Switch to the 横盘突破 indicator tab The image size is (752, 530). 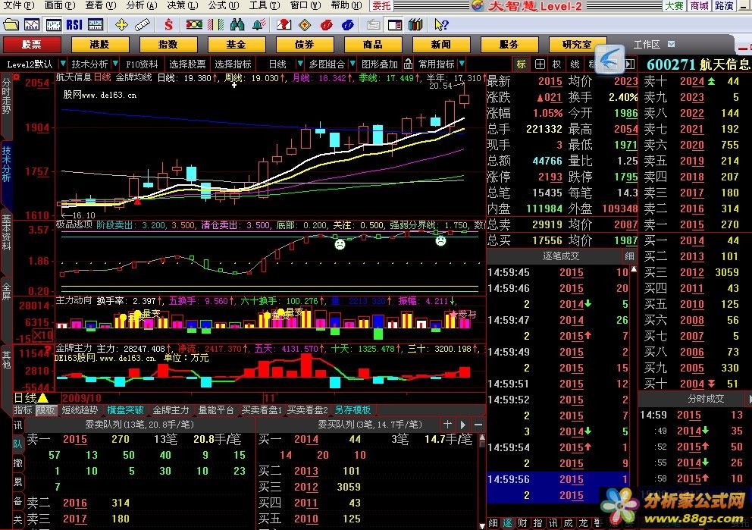click(125, 410)
